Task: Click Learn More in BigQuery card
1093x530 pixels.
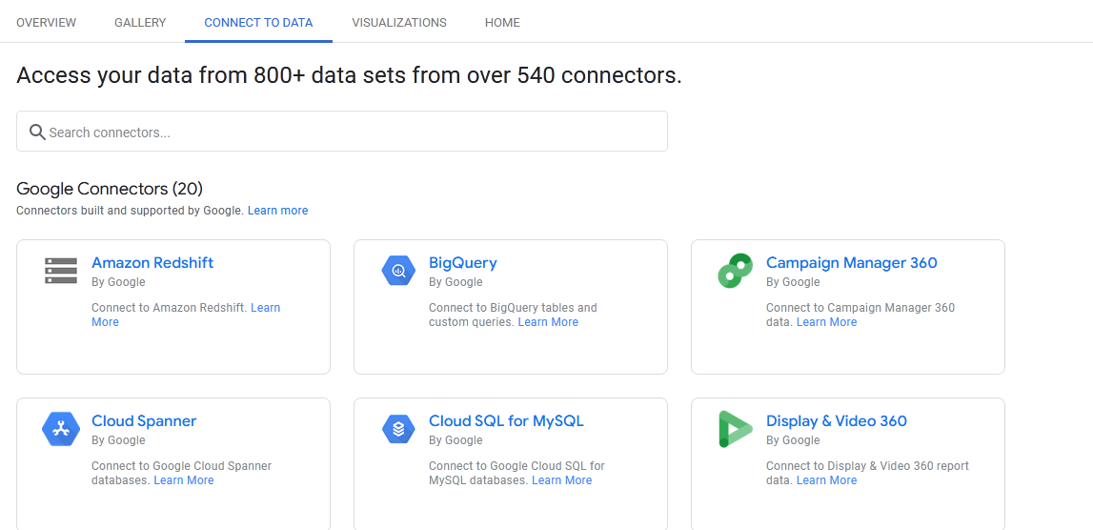Action: click(x=548, y=322)
